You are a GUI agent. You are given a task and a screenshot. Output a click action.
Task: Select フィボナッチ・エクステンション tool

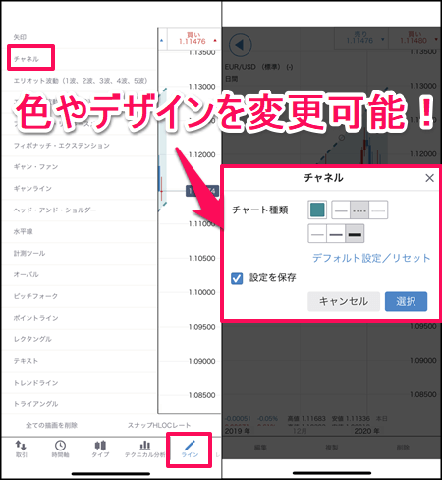[x=62, y=146]
